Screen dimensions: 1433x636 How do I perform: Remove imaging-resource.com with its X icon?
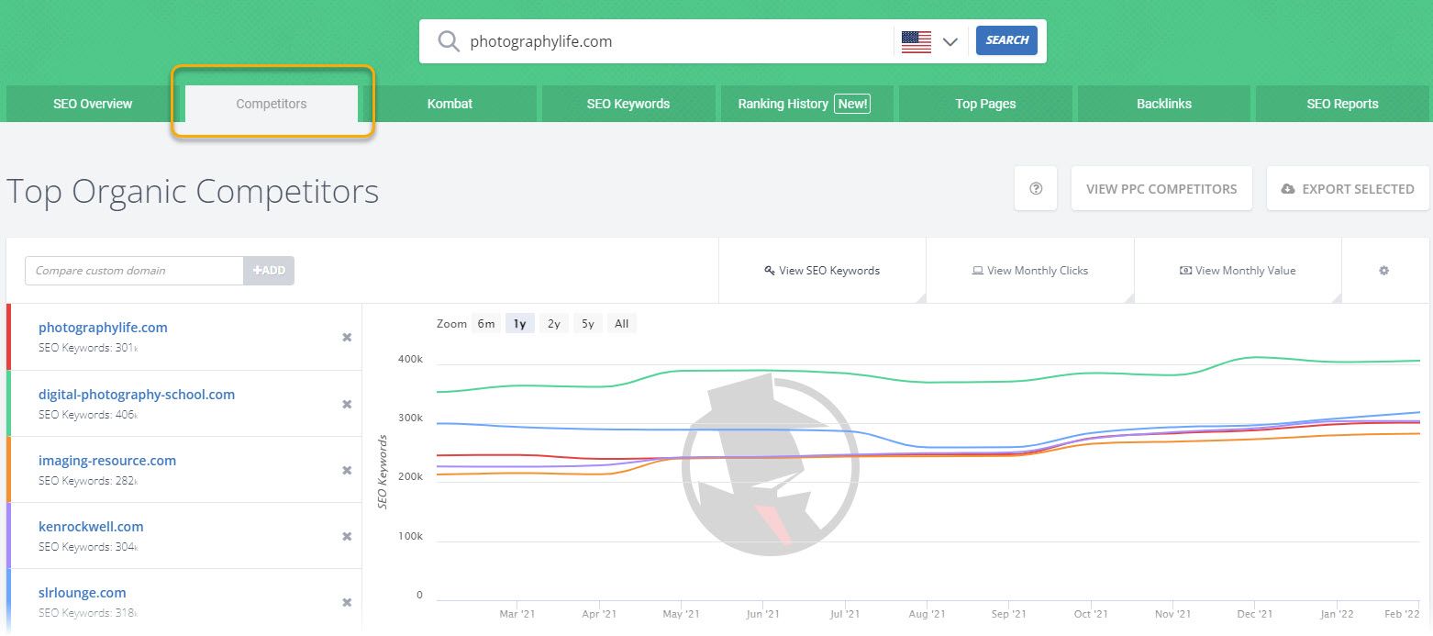click(x=347, y=470)
